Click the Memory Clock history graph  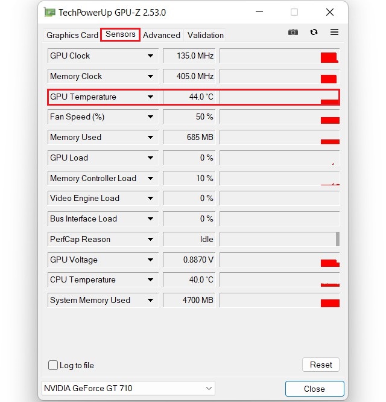[280, 76]
